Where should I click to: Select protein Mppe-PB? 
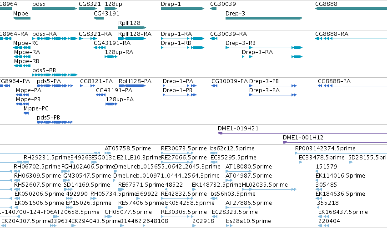point(22,104)
